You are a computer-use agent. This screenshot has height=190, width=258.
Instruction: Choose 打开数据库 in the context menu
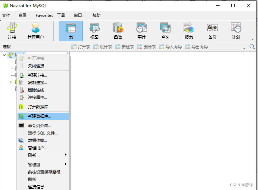click(x=43, y=107)
